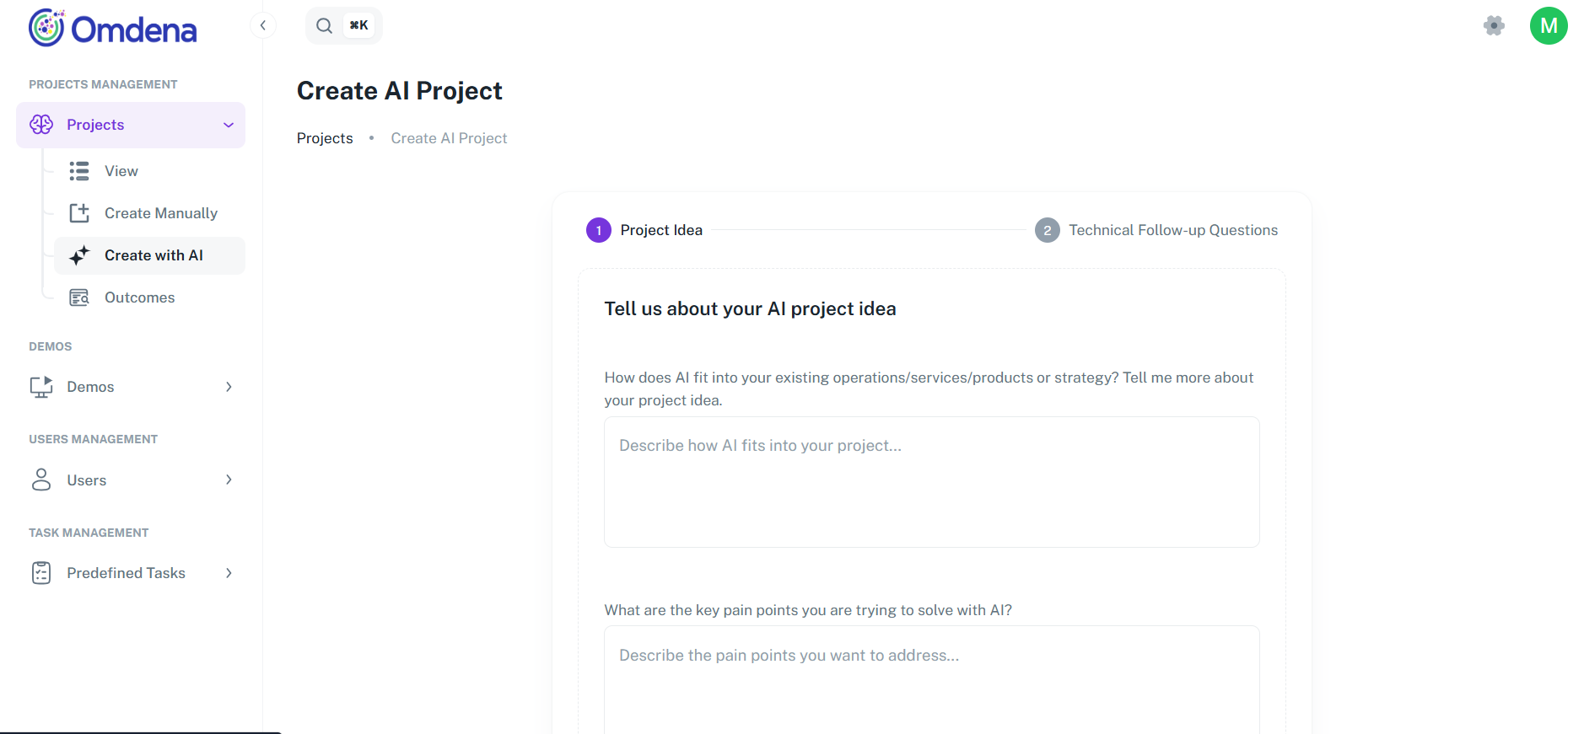
Task: Open the settings gear icon
Action: pyautogui.click(x=1493, y=25)
